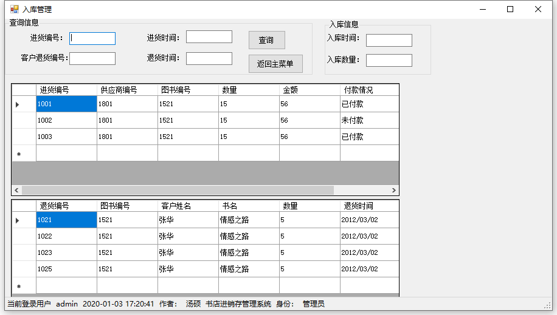Select the cell containing 1023

(x=66, y=252)
